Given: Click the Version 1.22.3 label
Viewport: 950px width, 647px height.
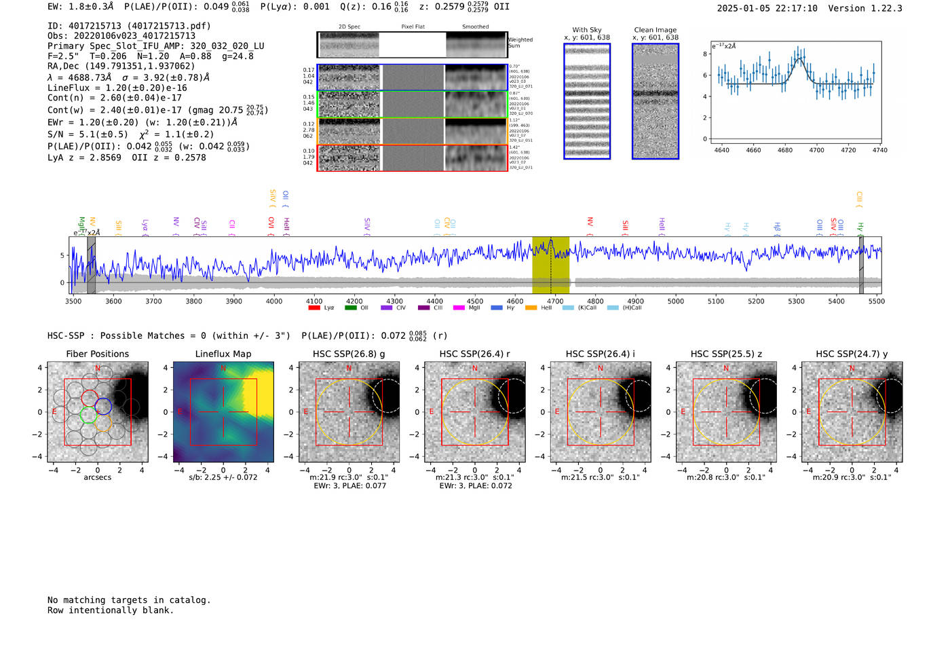Looking at the screenshot, I should coord(865,9).
